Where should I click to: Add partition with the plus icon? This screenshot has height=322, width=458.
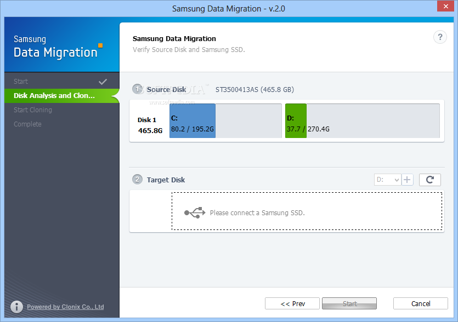(x=407, y=180)
